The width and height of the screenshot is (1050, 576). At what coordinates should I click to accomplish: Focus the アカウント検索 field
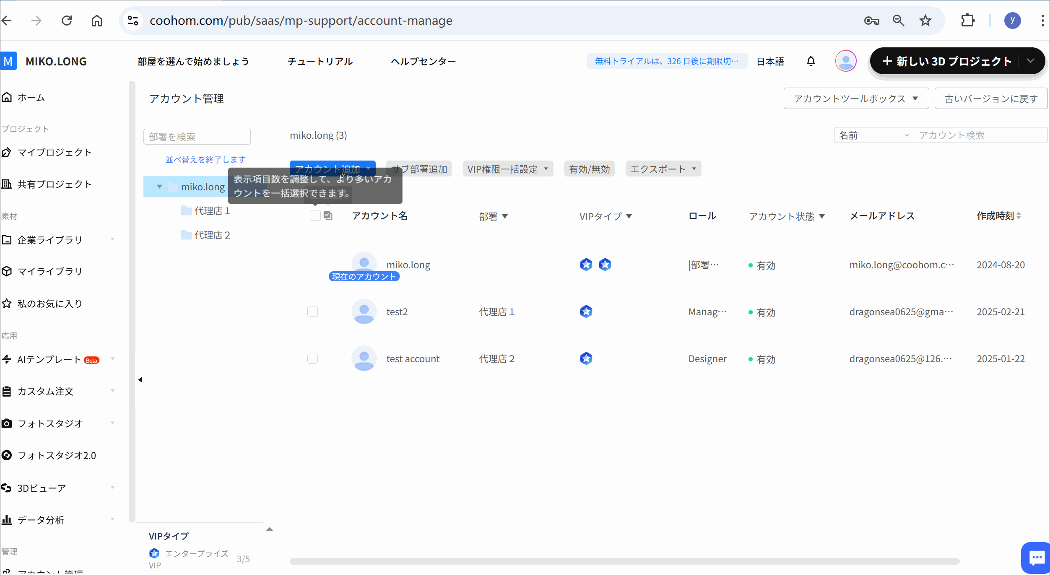click(980, 135)
